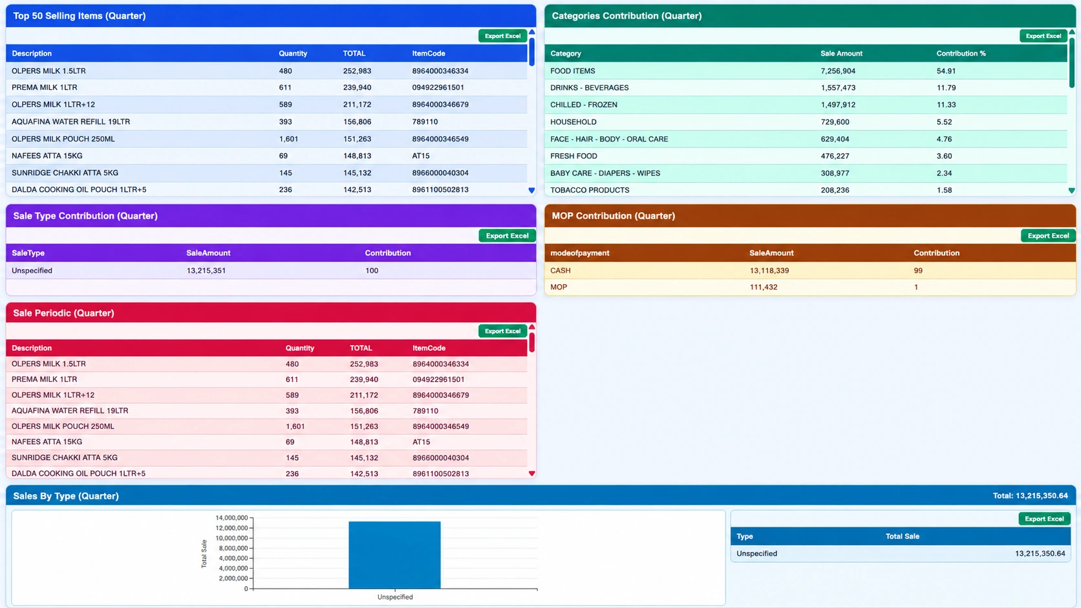The width and height of the screenshot is (1081, 608).
Task: Export Sale Type Contribution to Excel
Action: pyautogui.click(x=507, y=236)
